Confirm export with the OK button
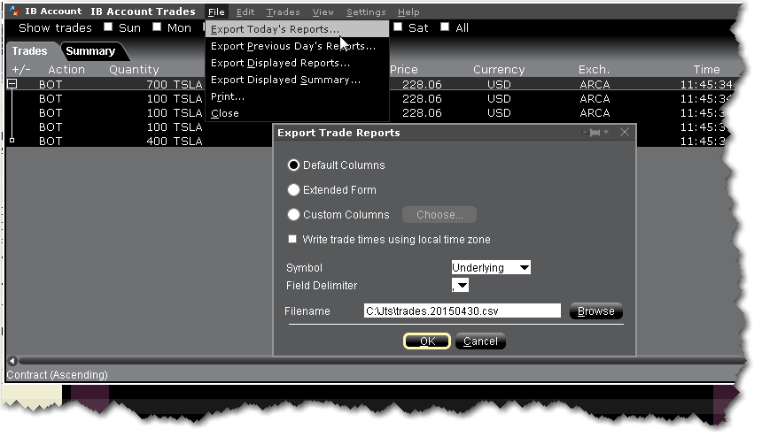This screenshot has width=762, height=437. coord(427,341)
